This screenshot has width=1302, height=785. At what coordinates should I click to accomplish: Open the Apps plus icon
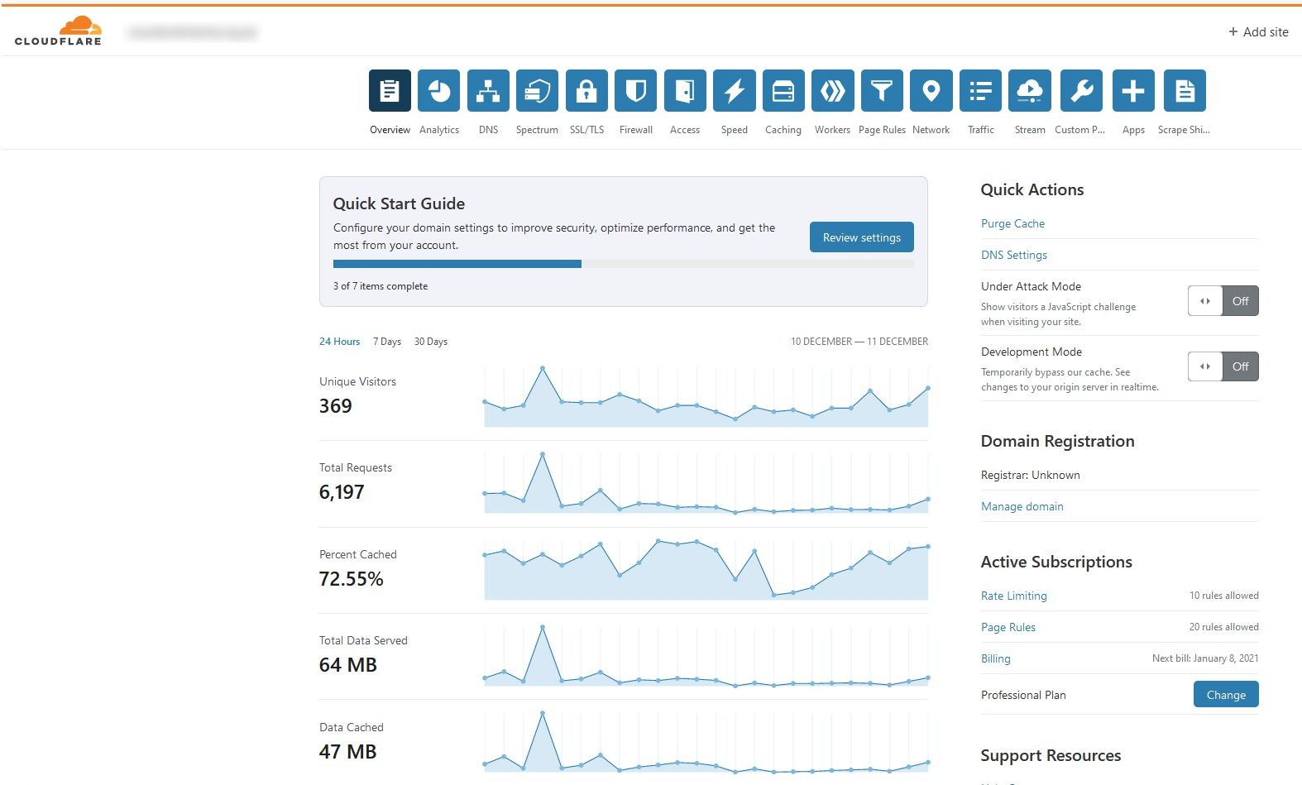(1133, 90)
